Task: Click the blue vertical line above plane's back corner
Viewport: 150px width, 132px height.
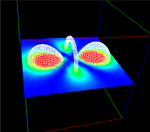Action: click(100, 19)
